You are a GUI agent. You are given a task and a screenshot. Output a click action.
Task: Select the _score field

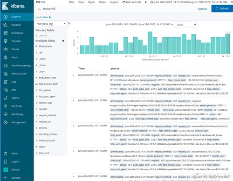(42, 65)
